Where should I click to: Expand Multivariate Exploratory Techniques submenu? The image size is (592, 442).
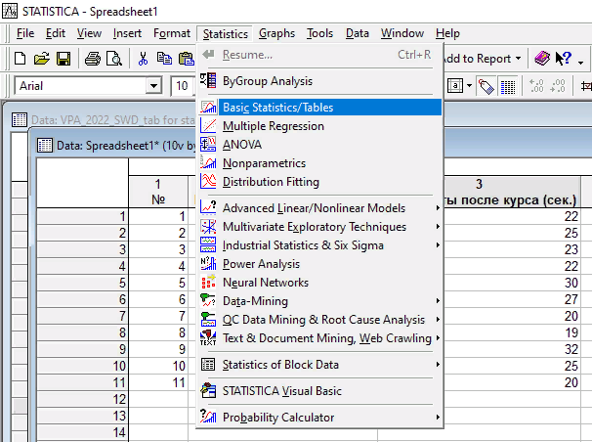pos(438,226)
